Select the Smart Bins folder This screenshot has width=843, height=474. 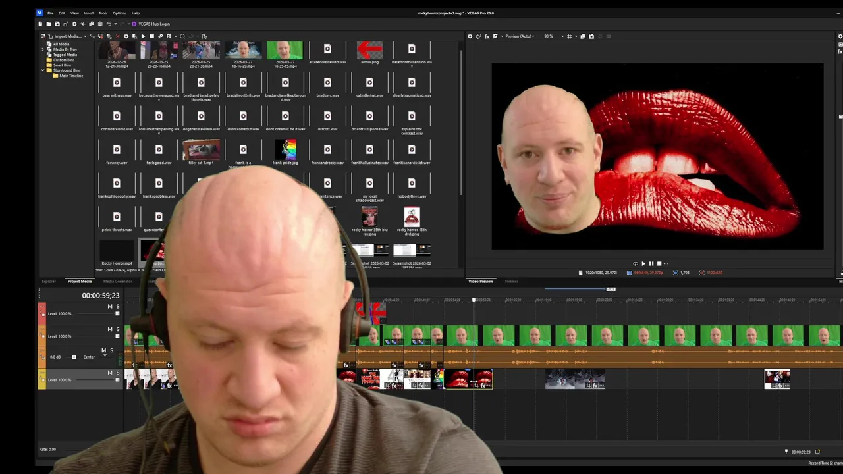pyautogui.click(x=62, y=65)
